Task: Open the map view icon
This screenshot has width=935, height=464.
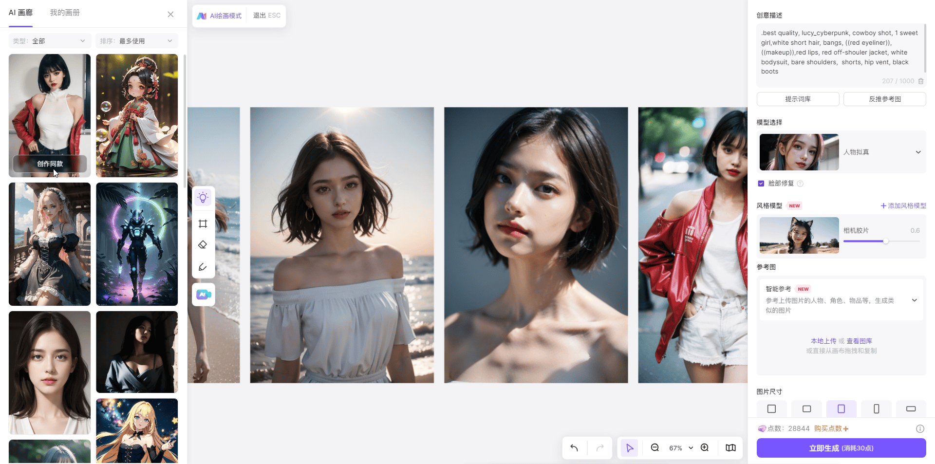Action: coord(730,448)
